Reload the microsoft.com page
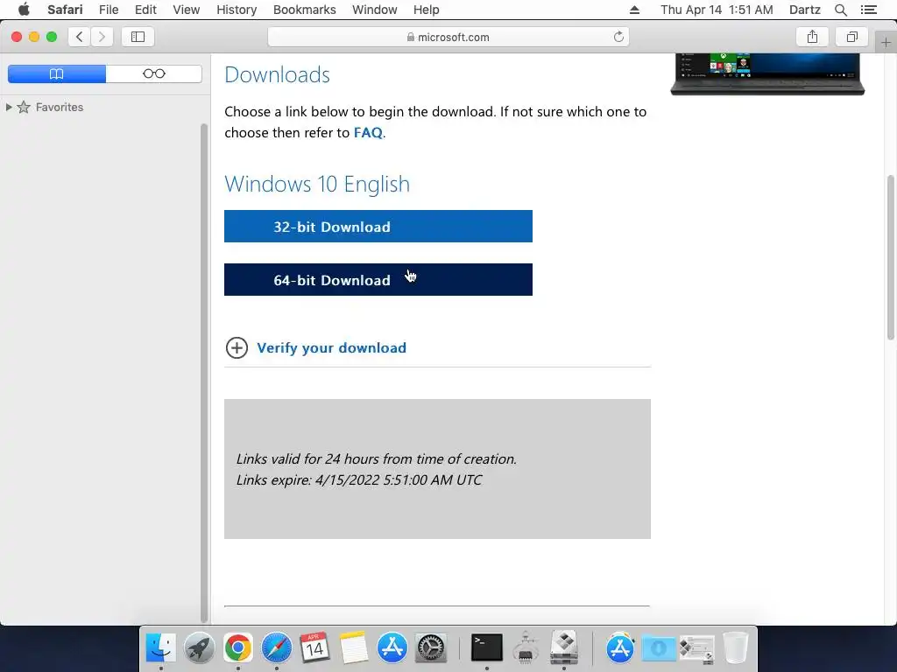The image size is (897, 672). (x=618, y=37)
